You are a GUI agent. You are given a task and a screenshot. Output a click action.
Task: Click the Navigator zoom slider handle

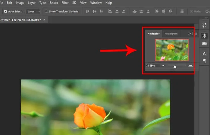pyautogui.click(x=175, y=67)
